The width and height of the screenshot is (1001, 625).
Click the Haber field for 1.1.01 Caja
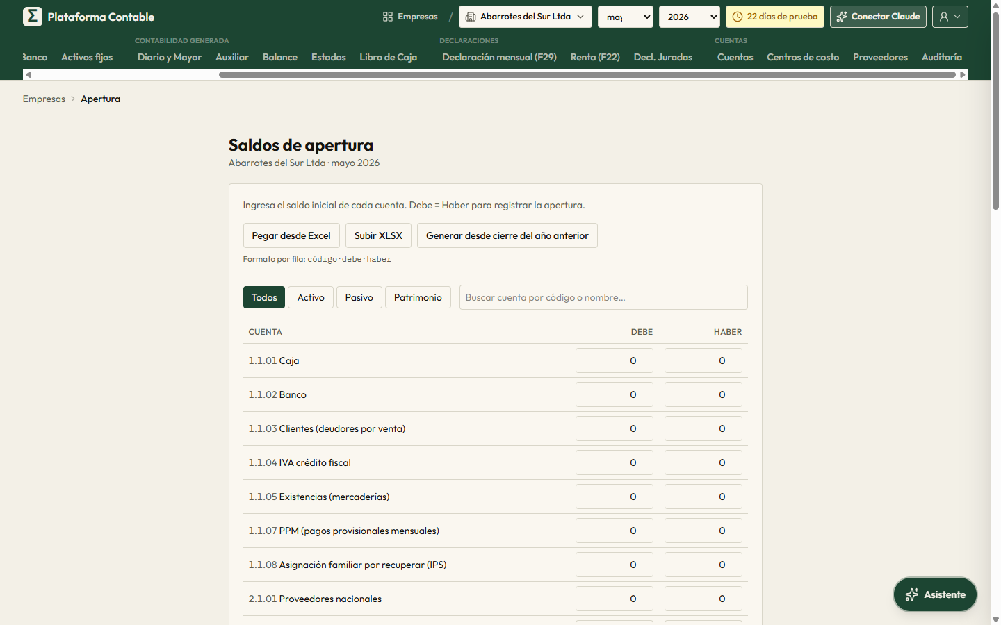703,360
